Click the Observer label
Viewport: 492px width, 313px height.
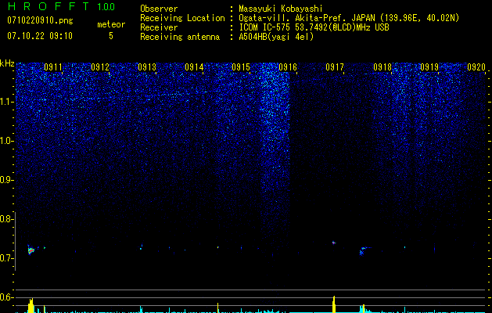tap(159, 9)
